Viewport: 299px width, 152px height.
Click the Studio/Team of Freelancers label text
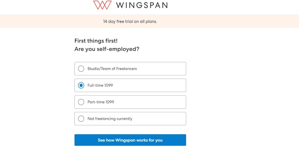point(112,69)
